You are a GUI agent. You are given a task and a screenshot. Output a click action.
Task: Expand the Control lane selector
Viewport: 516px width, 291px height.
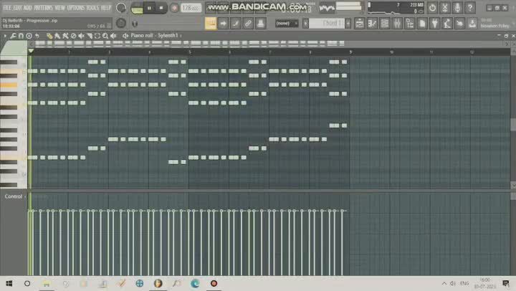click(x=26, y=196)
